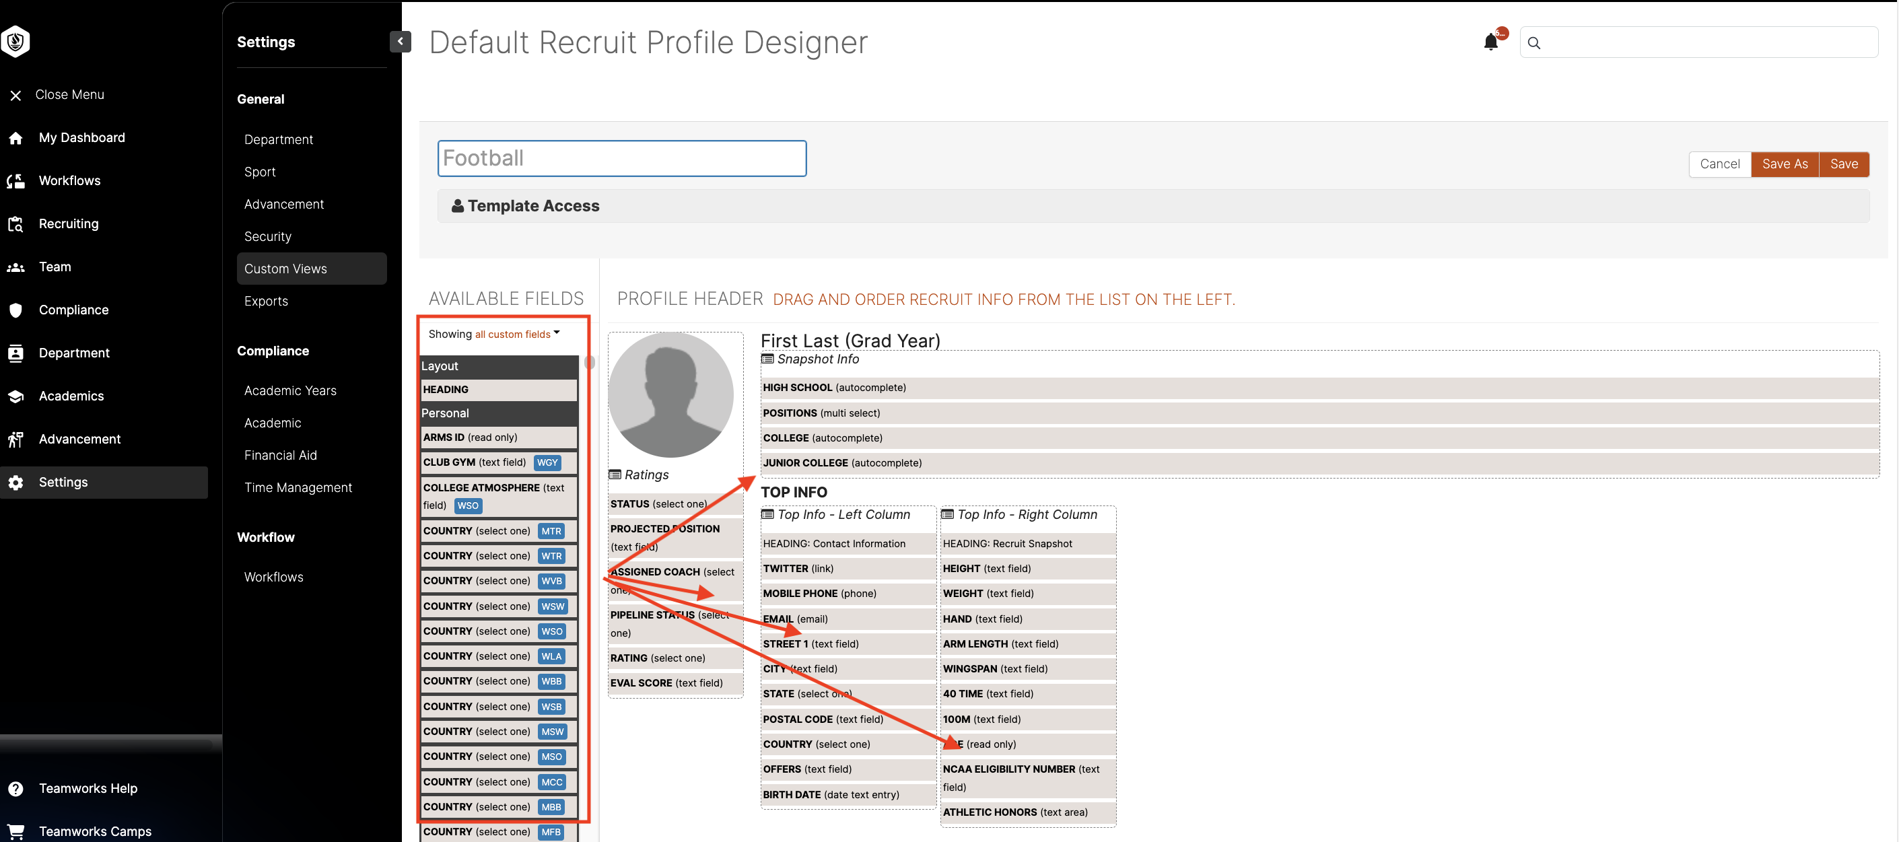The width and height of the screenshot is (1899, 842).
Task: Click the search magnifier icon
Action: [1534, 43]
